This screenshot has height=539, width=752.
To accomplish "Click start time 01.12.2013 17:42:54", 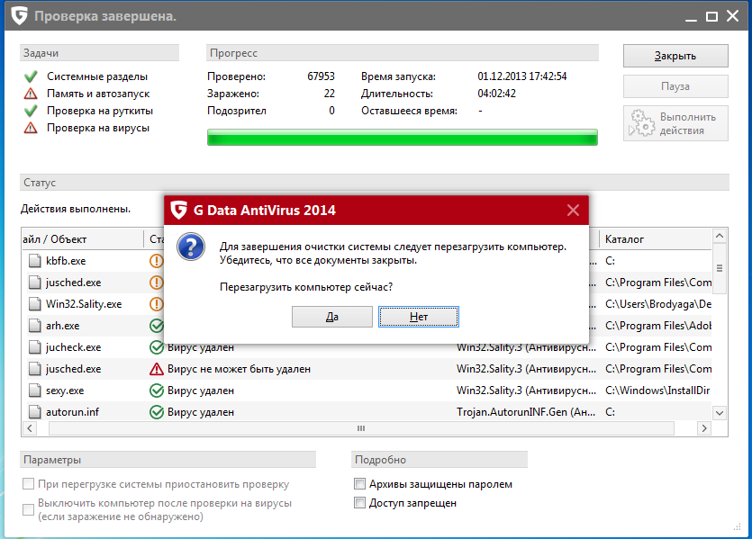I will [x=521, y=76].
